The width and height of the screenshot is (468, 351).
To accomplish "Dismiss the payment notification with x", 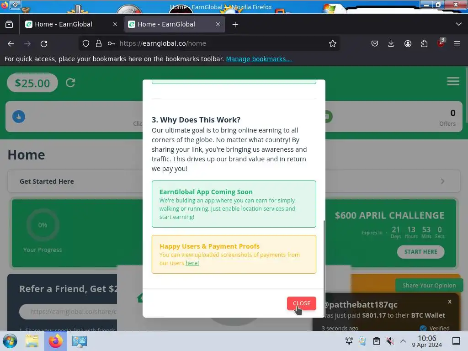I will tap(450, 302).
